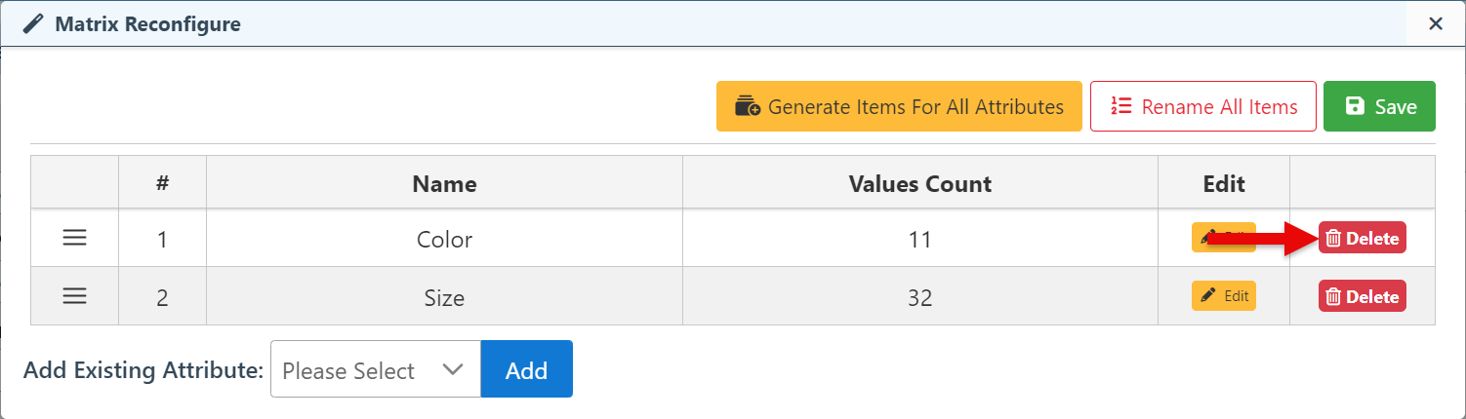This screenshot has height=419, width=1466.
Task: Click the Name column header
Action: [x=444, y=183]
